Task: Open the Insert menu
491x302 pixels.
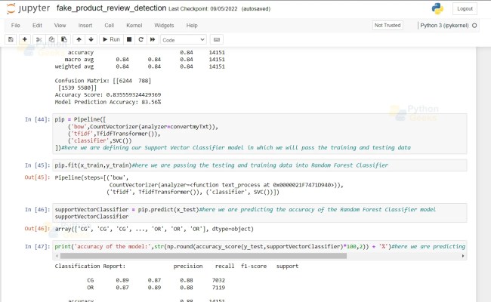Action: [85, 26]
